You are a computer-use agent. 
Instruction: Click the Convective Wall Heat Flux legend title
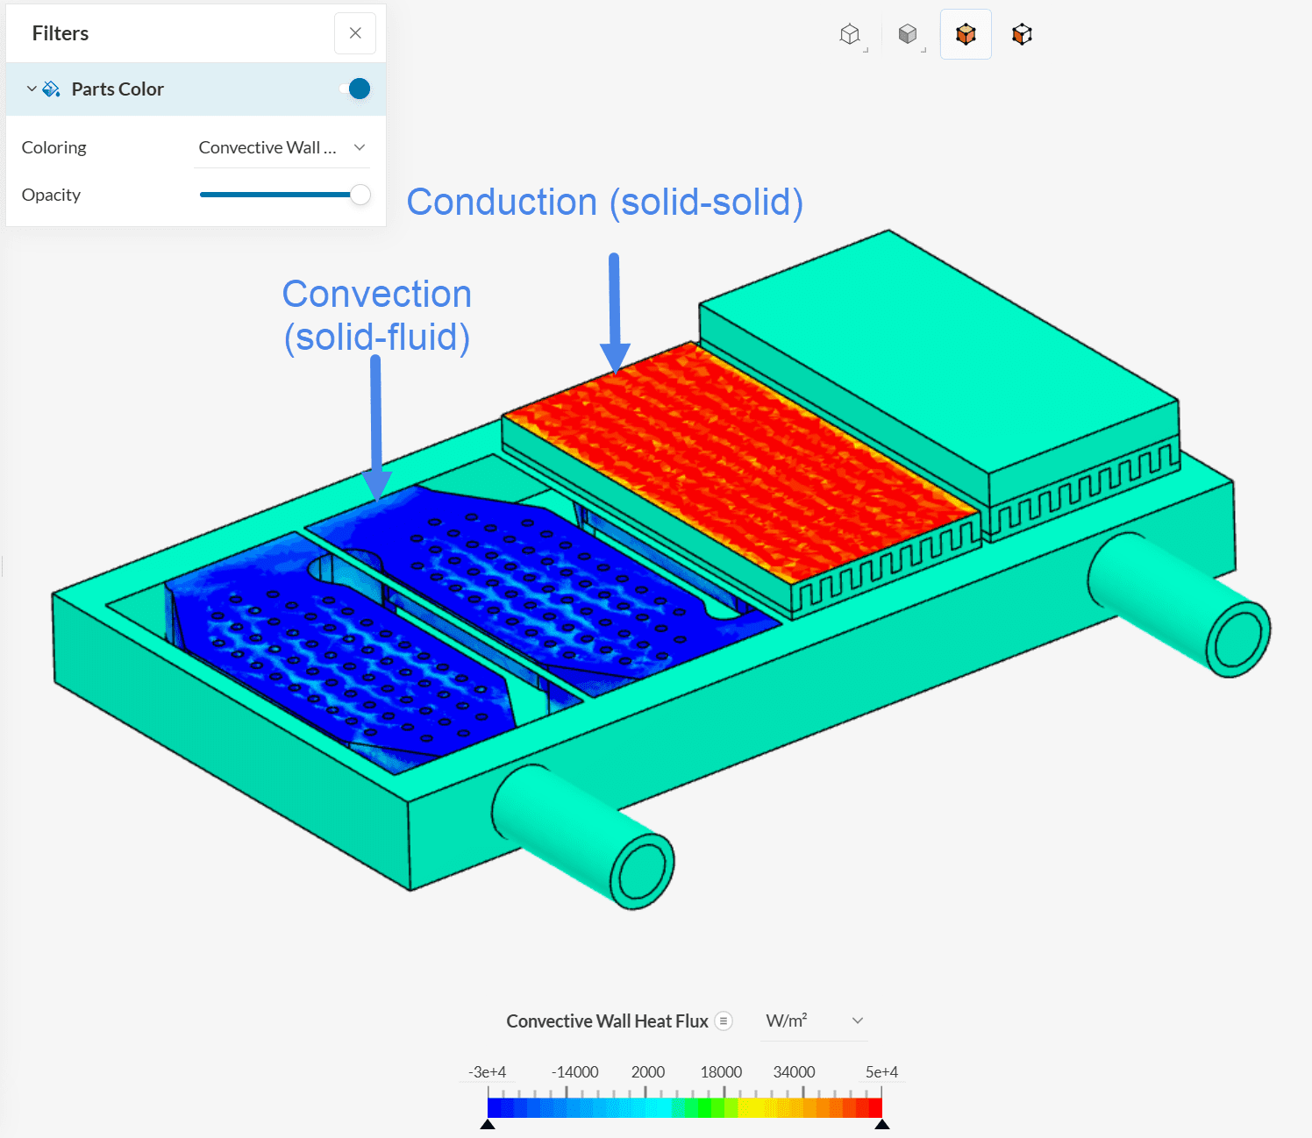coord(607,1021)
